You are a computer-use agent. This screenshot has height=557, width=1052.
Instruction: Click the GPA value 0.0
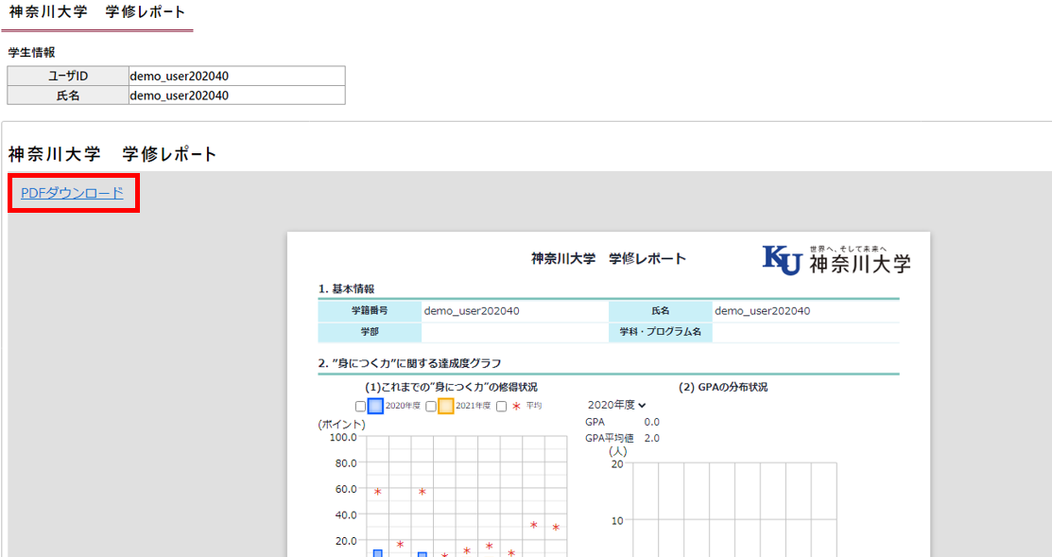(x=651, y=422)
